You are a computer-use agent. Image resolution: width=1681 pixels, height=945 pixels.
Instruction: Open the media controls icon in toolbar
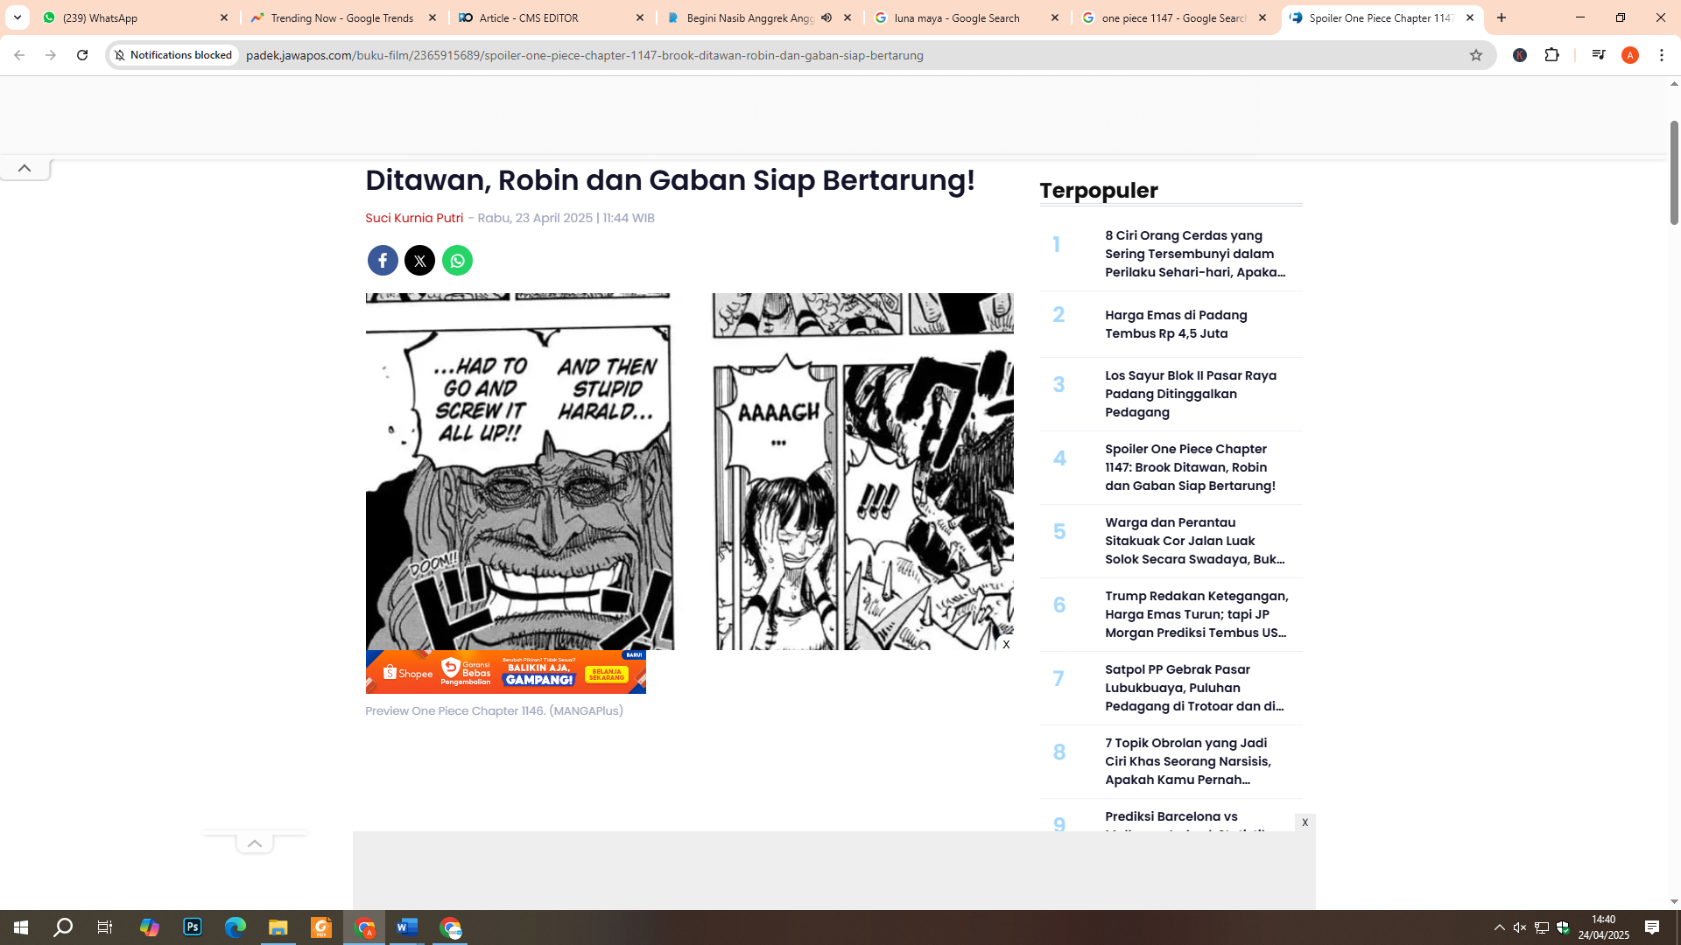1599,55
